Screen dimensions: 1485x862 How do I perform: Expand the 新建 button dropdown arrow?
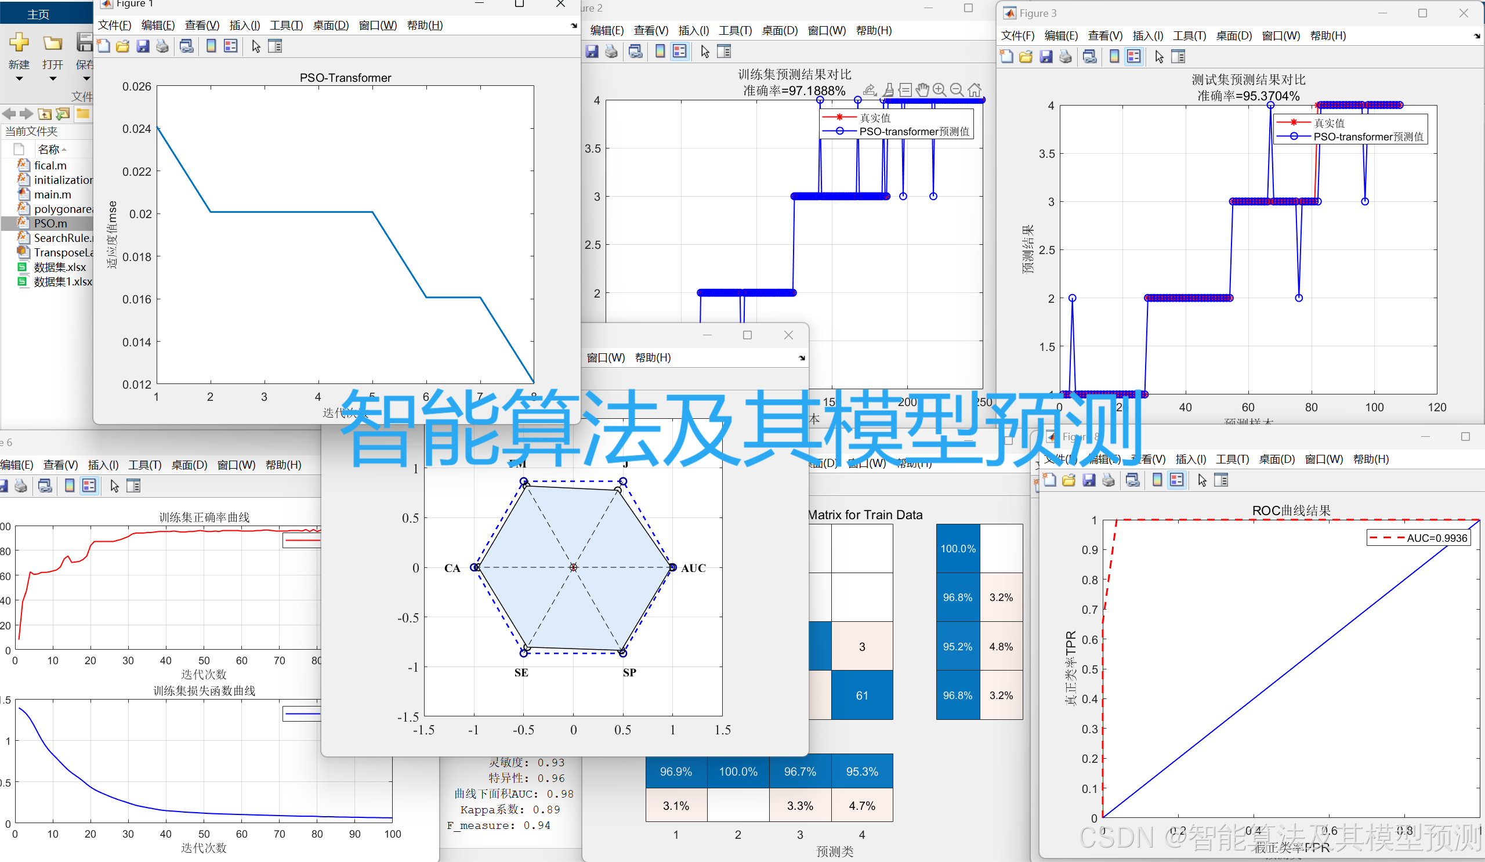point(19,79)
